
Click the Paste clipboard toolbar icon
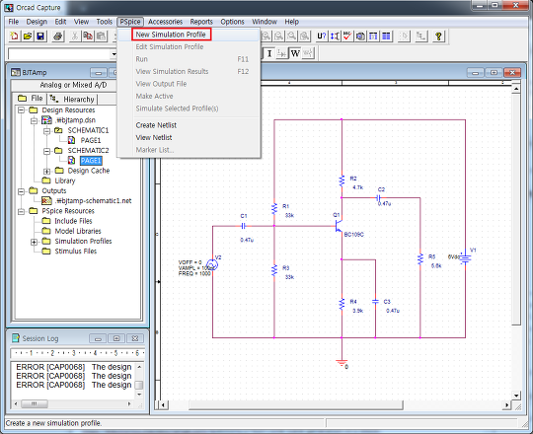tap(101, 36)
